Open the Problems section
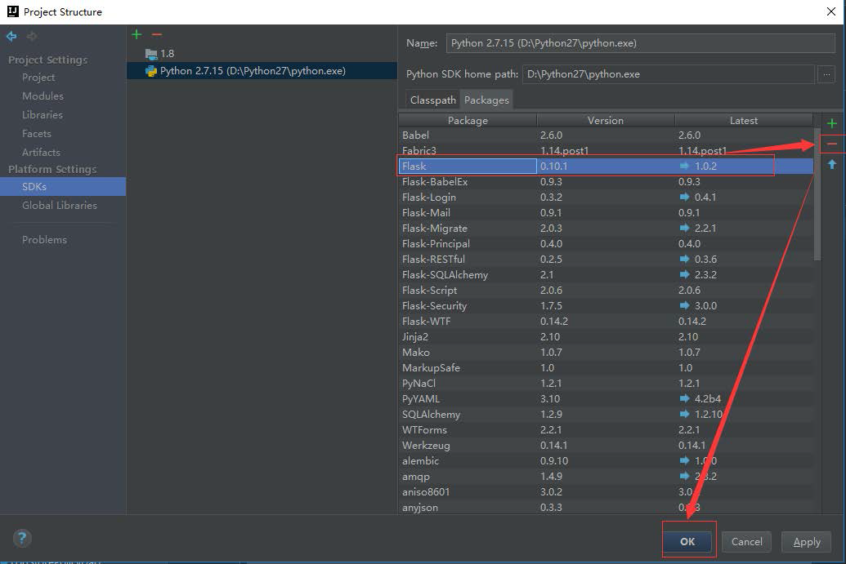 pos(44,240)
